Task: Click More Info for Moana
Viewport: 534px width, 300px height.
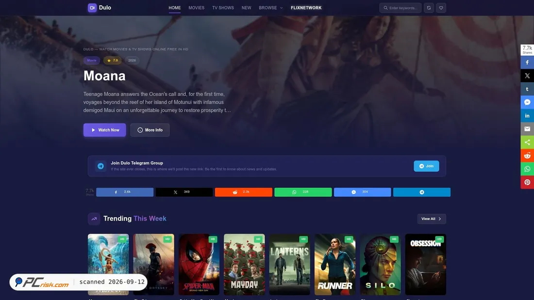Action: 150,130
